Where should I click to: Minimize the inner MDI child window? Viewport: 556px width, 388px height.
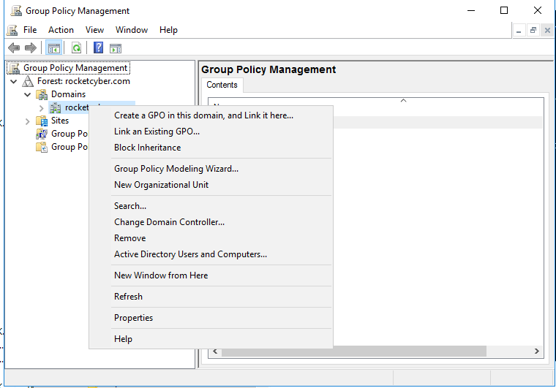(519, 31)
